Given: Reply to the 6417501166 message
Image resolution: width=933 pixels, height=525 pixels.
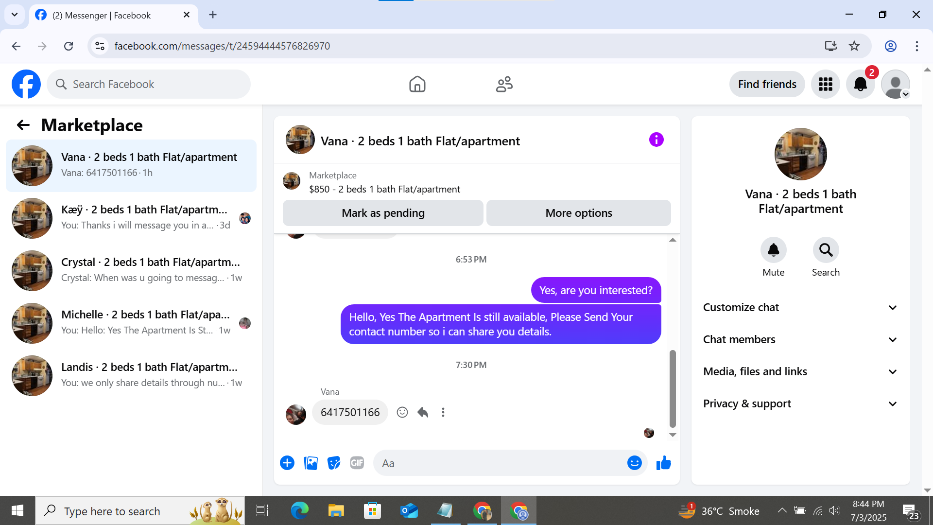Looking at the screenshot, I should [423, 412].
